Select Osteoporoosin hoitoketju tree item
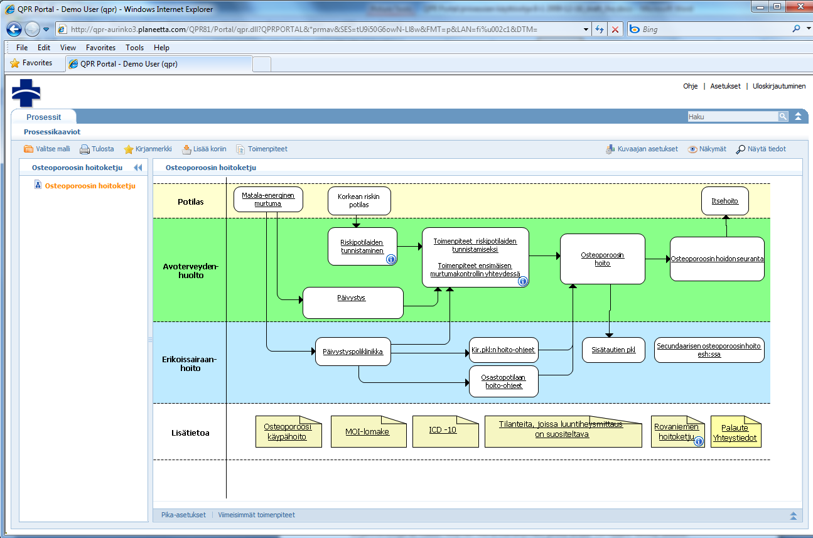The image size is (813, 538). coord(90,186)
